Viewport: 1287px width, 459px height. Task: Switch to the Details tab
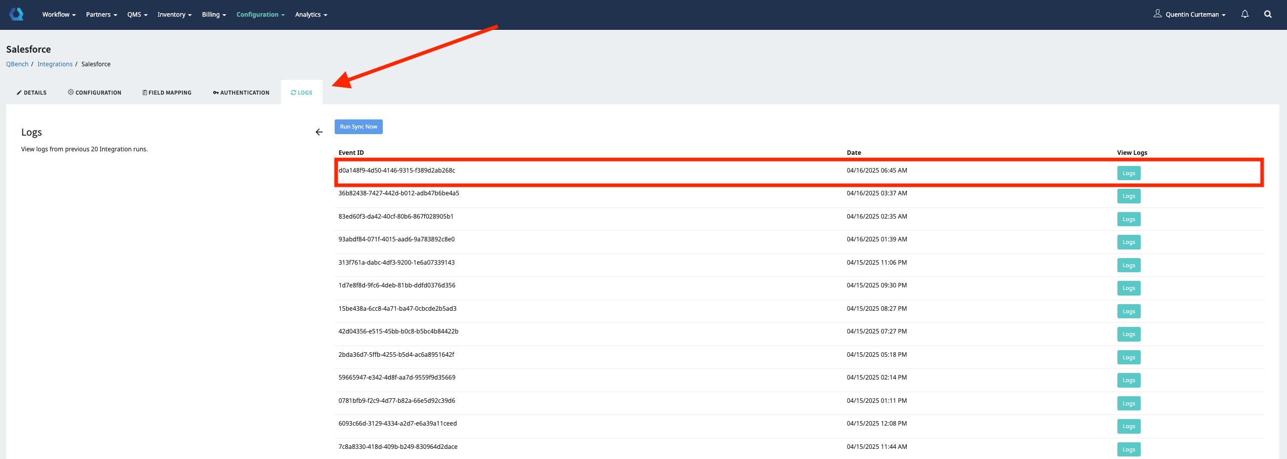click(x=31, y=93)
